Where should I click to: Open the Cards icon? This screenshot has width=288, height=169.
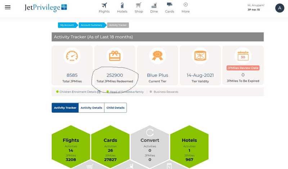click(170, 5)
